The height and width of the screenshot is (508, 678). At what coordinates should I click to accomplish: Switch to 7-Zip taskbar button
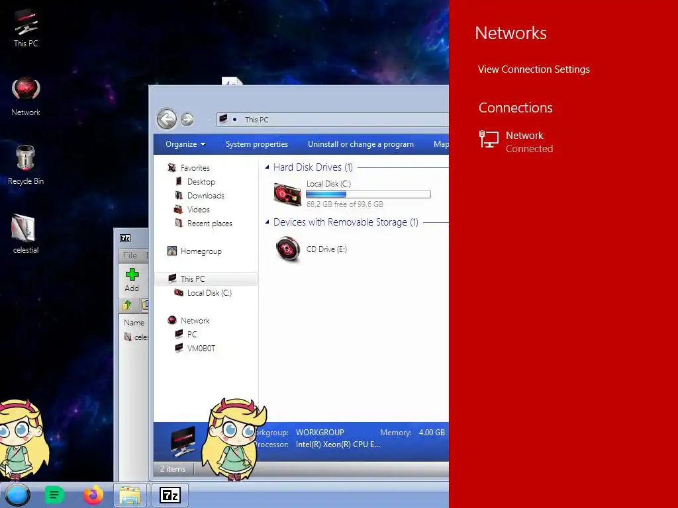[170, 495]
